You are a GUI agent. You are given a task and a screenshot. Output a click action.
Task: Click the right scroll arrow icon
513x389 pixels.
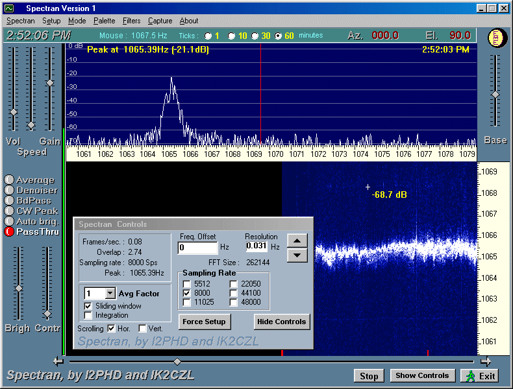pos(486,361)
